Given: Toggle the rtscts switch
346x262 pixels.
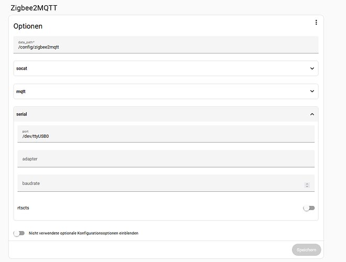Looking at the screenshot, I should point(309,208).
